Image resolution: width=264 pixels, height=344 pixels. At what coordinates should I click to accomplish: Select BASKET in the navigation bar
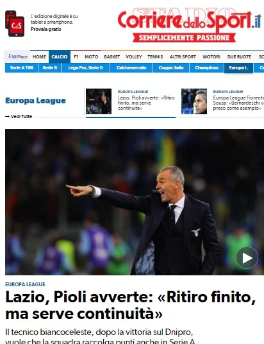[112, 57]
